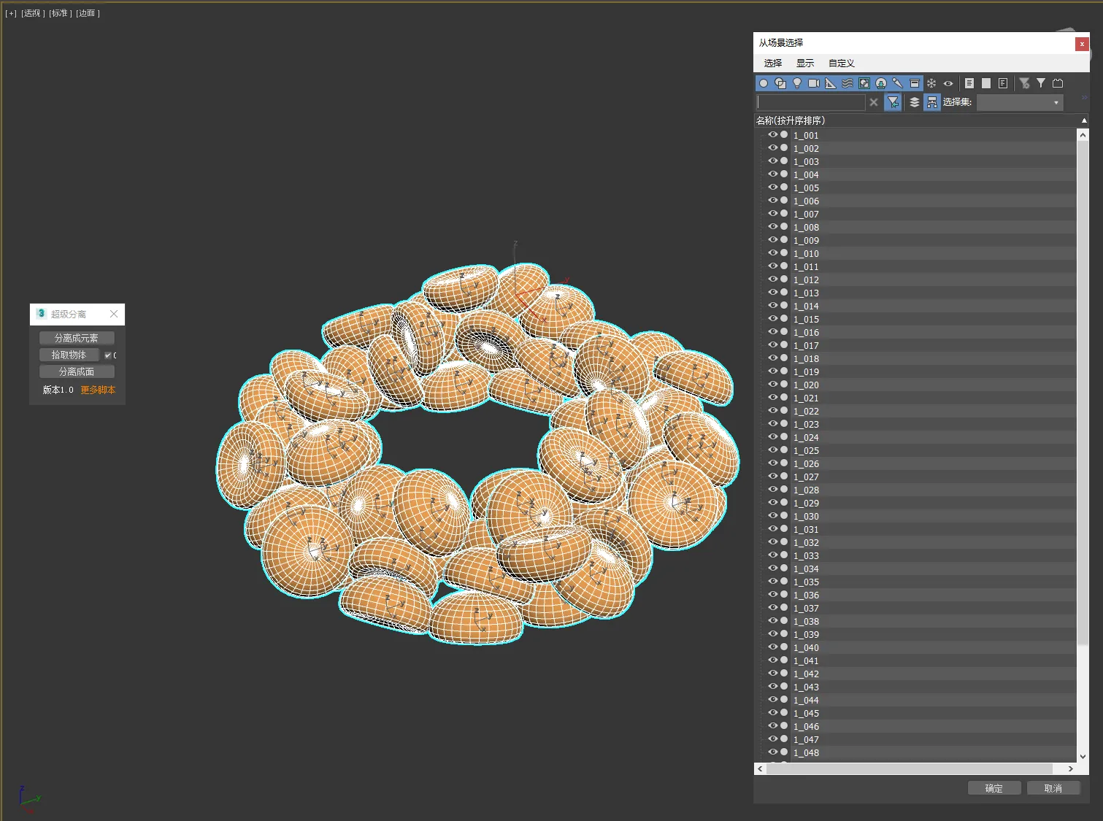1103x821 pixels.
Task: Click the object name search field
Action: 810,103
